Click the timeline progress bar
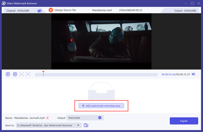Viewport: 203px width, 132px height. [x=96, y=74]
